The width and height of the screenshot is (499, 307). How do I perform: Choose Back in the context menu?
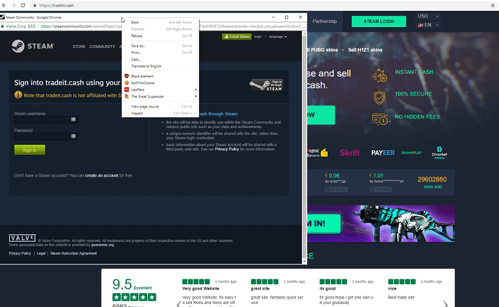tap(161, 22)
